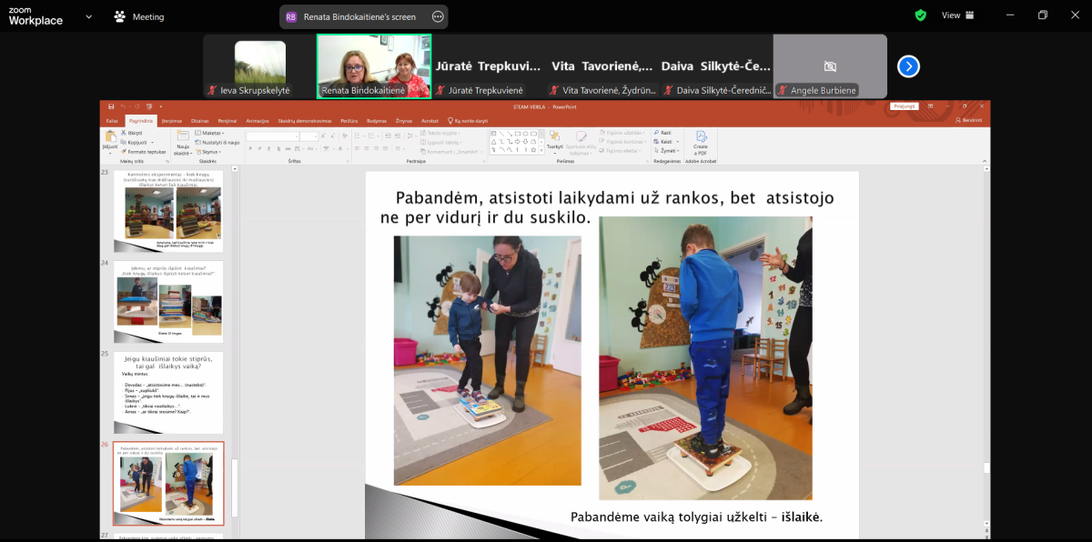The width and height of the screenshot is (1092, 542).
Task: Select Renata Bindokaitienė's video tile
Action: (x=374, y=66)
